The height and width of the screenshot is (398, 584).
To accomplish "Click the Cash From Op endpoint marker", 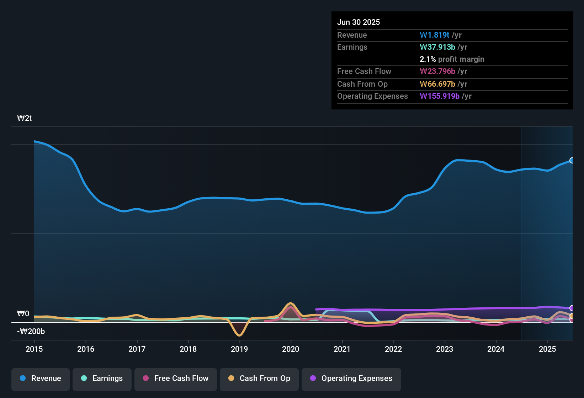I will tap(572, 315).
